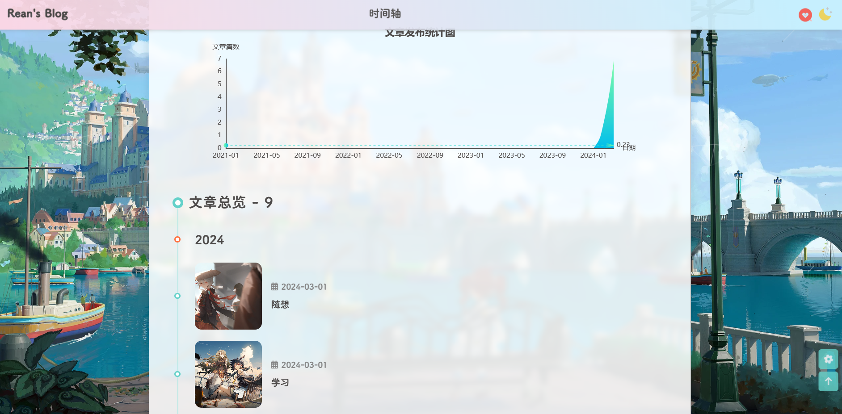842x414 pixels.
Task: Click the timeline node beside 学习
Action: click(177, 374)
